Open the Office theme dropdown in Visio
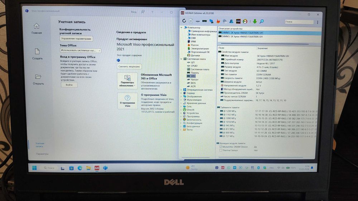 click(x=80, y=50)
